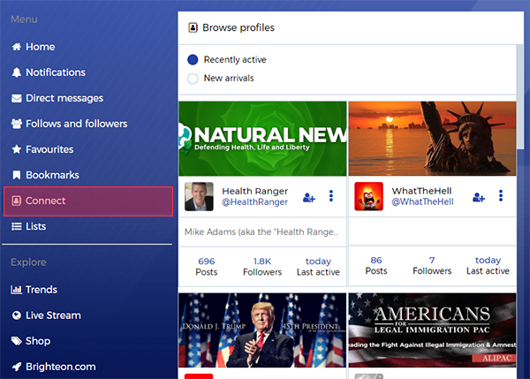Click the Shop tag icon
The height and width of the screenshot is (379, 530).
[16, 341]
